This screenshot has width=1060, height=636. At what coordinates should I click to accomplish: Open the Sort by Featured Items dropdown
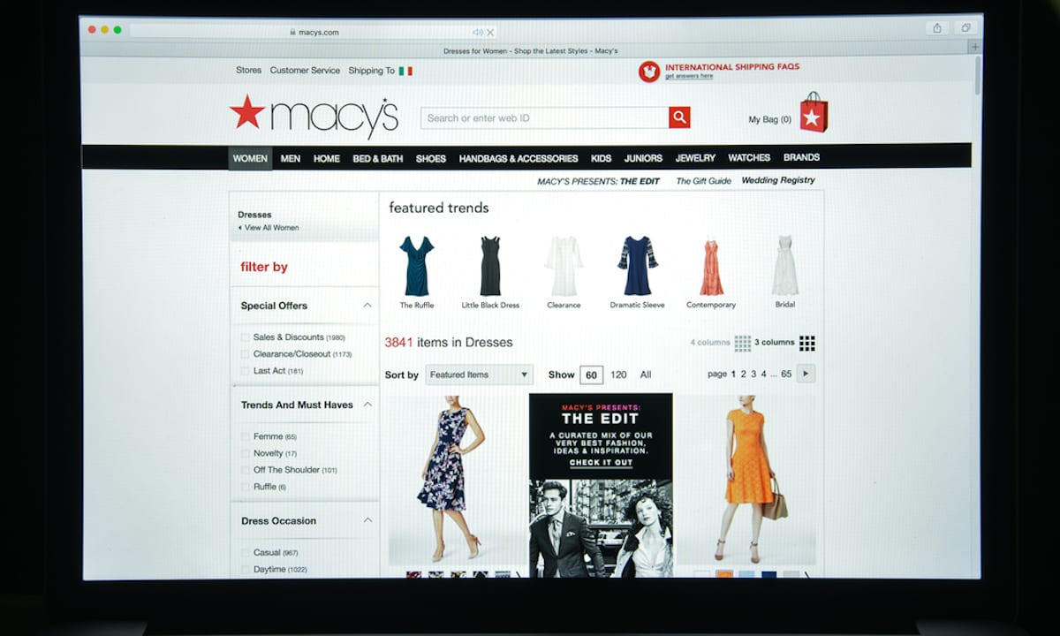pos(479,375)
